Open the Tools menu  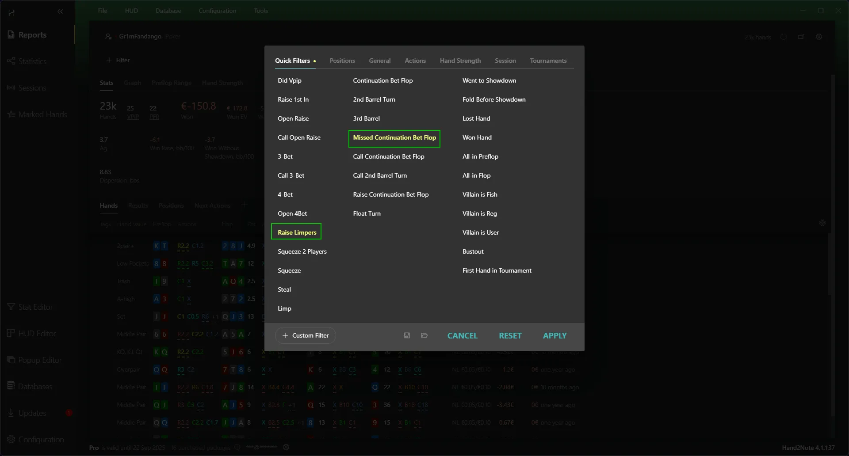[x=261, y=11]
